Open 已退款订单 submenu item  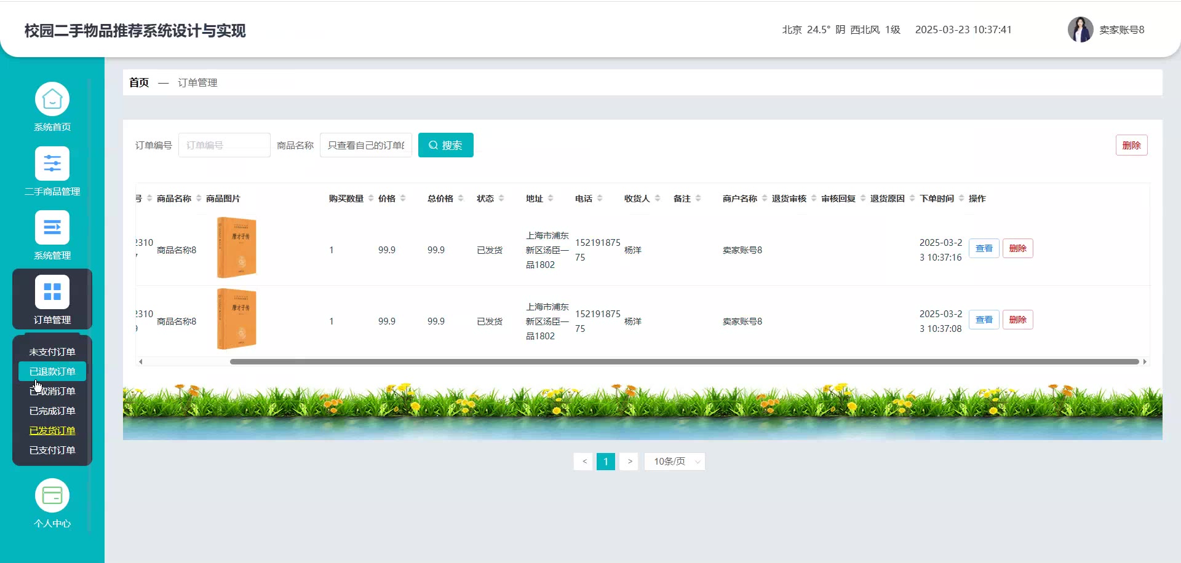pyautogui.click(x=52, y=371)
